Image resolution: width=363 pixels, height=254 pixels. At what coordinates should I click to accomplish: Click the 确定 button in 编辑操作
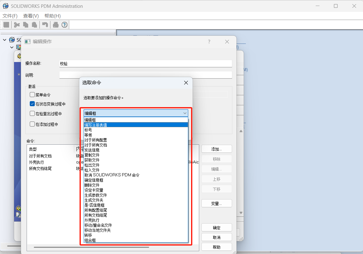coord(217,228)
